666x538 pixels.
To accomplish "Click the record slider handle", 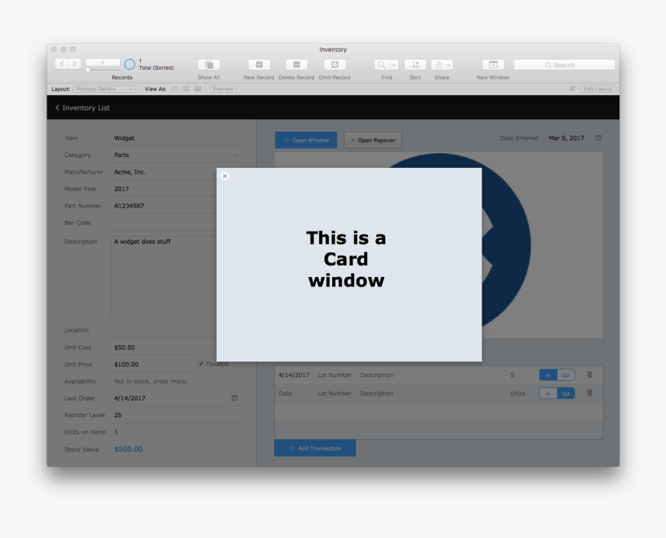I will click(x=88, y=70).
